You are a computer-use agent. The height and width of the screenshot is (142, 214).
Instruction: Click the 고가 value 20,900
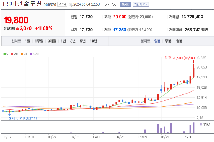pos(120,17)
